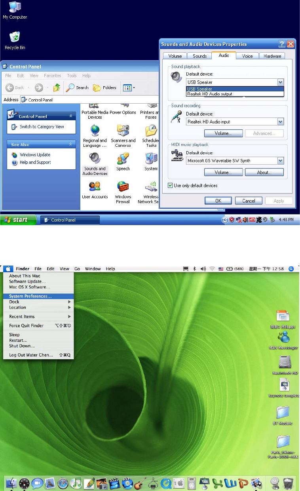Launch iTunes from the Dock
This screenshot has height=491, width=300.
[76, 483]
